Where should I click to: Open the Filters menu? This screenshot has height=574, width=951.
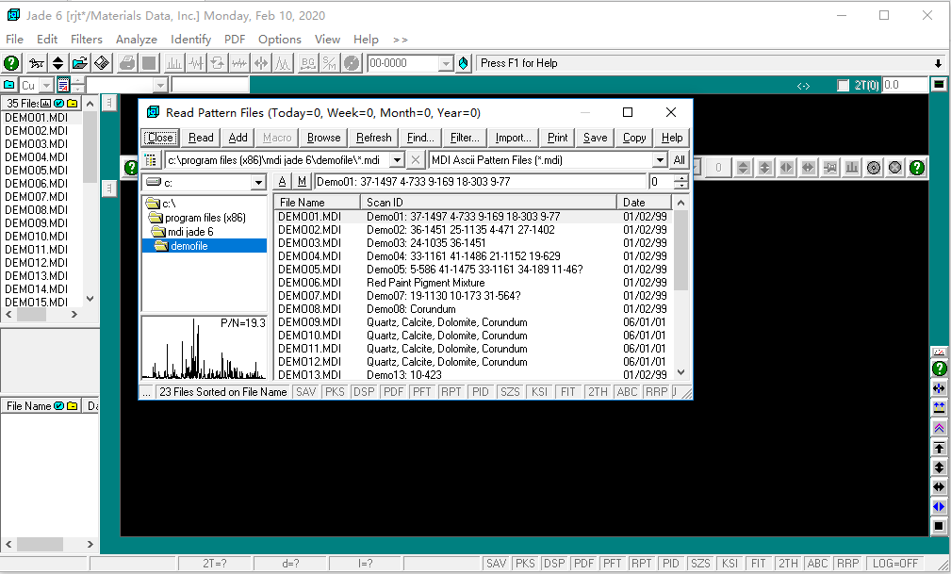[x=86, y=40]
